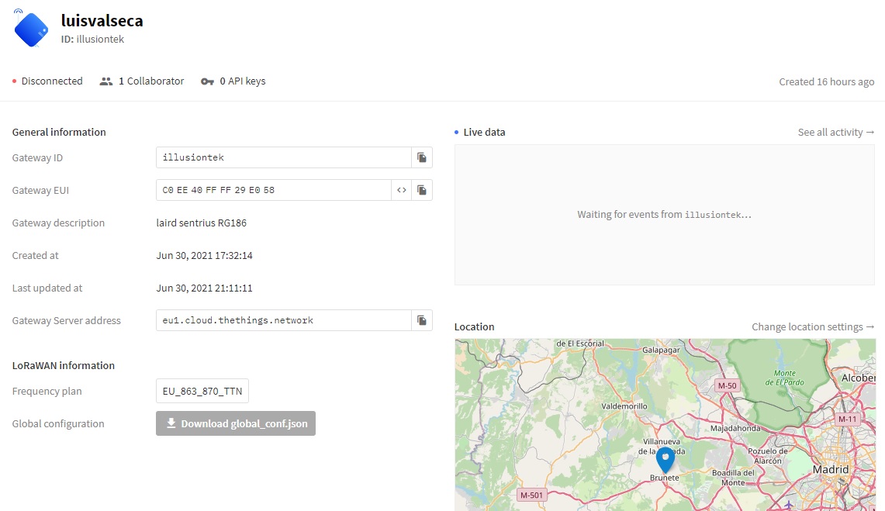Click Galapagar label on the map
Screen dimensions: 885x511
click(661, 350)
